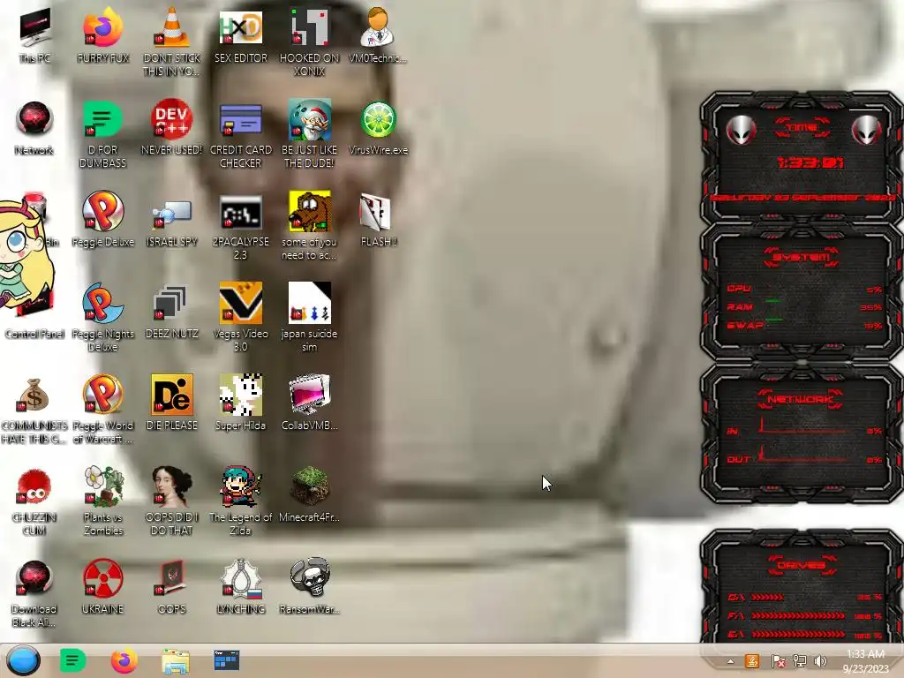904x678 pixels.
Task: Select the FLASH! solitaire cards icon
Action: (x=378, y=219)
